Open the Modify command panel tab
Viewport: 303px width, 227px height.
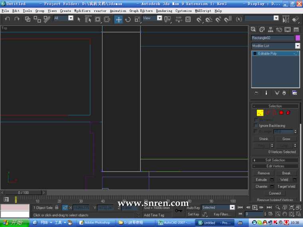[262, 29]
